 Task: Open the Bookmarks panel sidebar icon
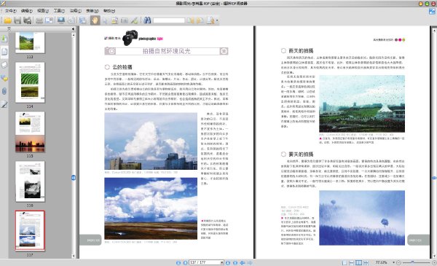[x=4, y=39]
